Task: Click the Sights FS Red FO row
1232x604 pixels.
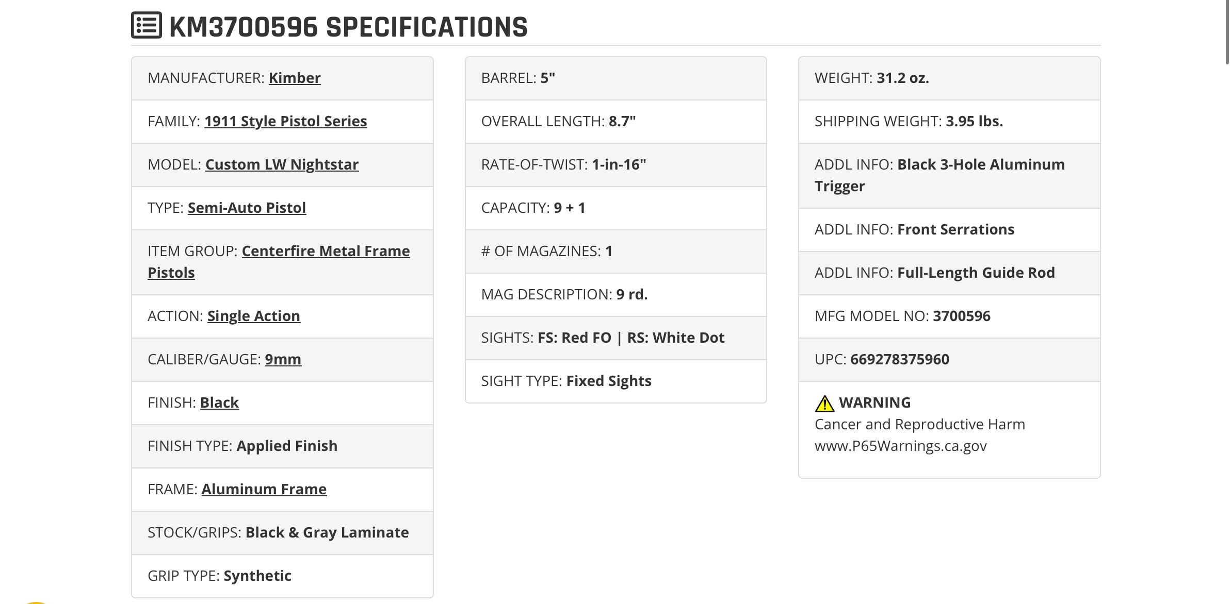Action: (x=616, y=338)
